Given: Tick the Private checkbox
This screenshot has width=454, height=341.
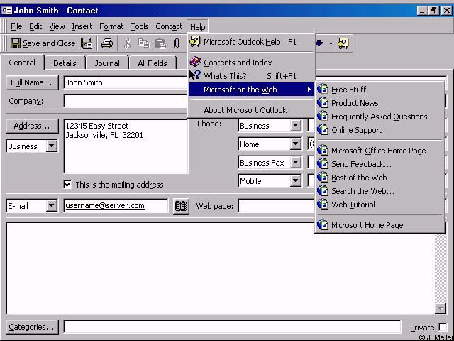Looking at the screenshot, I should coord(443,327).
